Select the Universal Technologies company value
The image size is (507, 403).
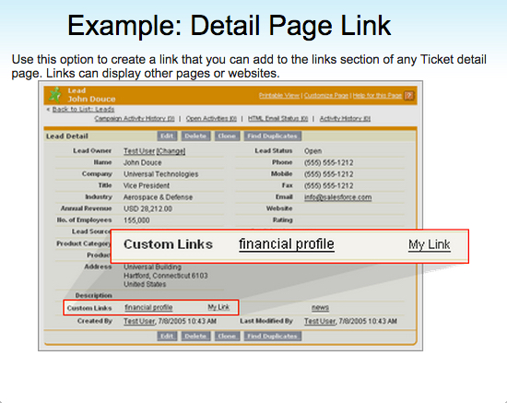click(160, 174)
